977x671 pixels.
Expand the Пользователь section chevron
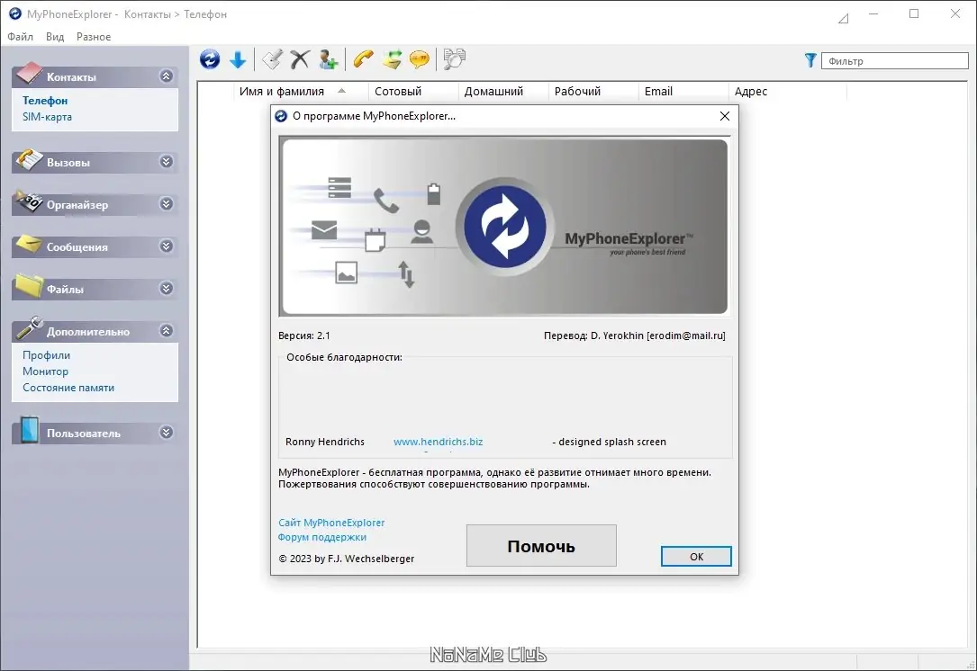tap(167, 433)
